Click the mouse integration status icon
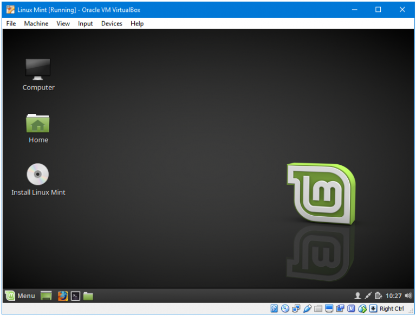This screenshot has width=416, height=316. (x=362, y=308)
